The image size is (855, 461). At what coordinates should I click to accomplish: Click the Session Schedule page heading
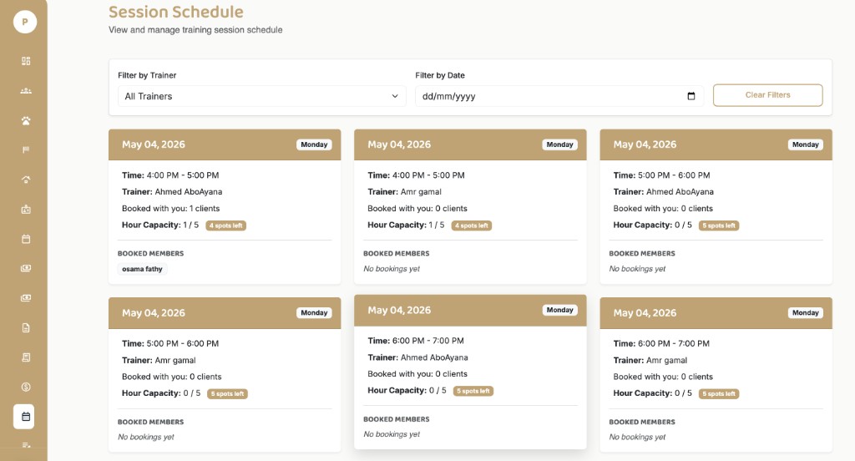coord(175,12)
